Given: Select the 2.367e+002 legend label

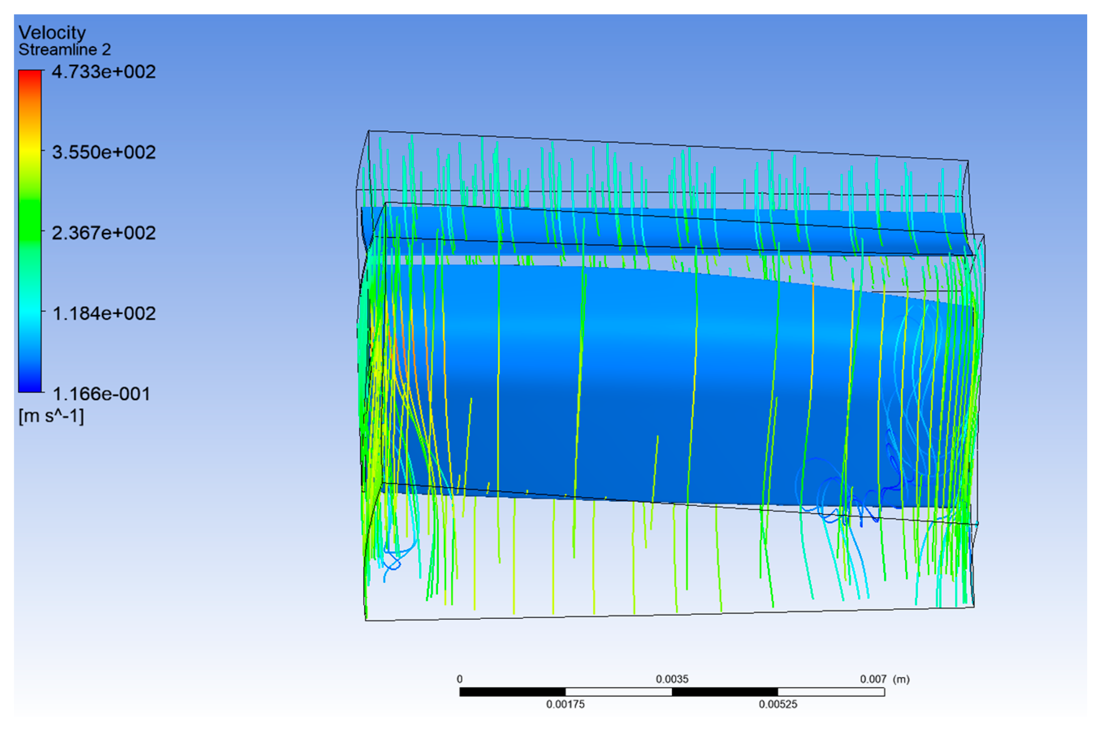Looking at the screenshot, I should [103, 233].
